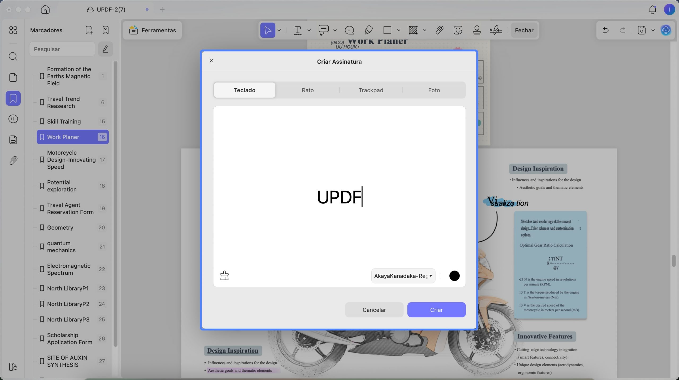Expand cursor tool options arrow
679x380 pixels.
coord(279,30)
